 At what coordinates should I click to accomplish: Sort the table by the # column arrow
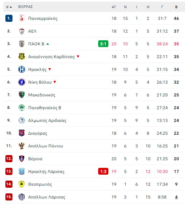11,7
